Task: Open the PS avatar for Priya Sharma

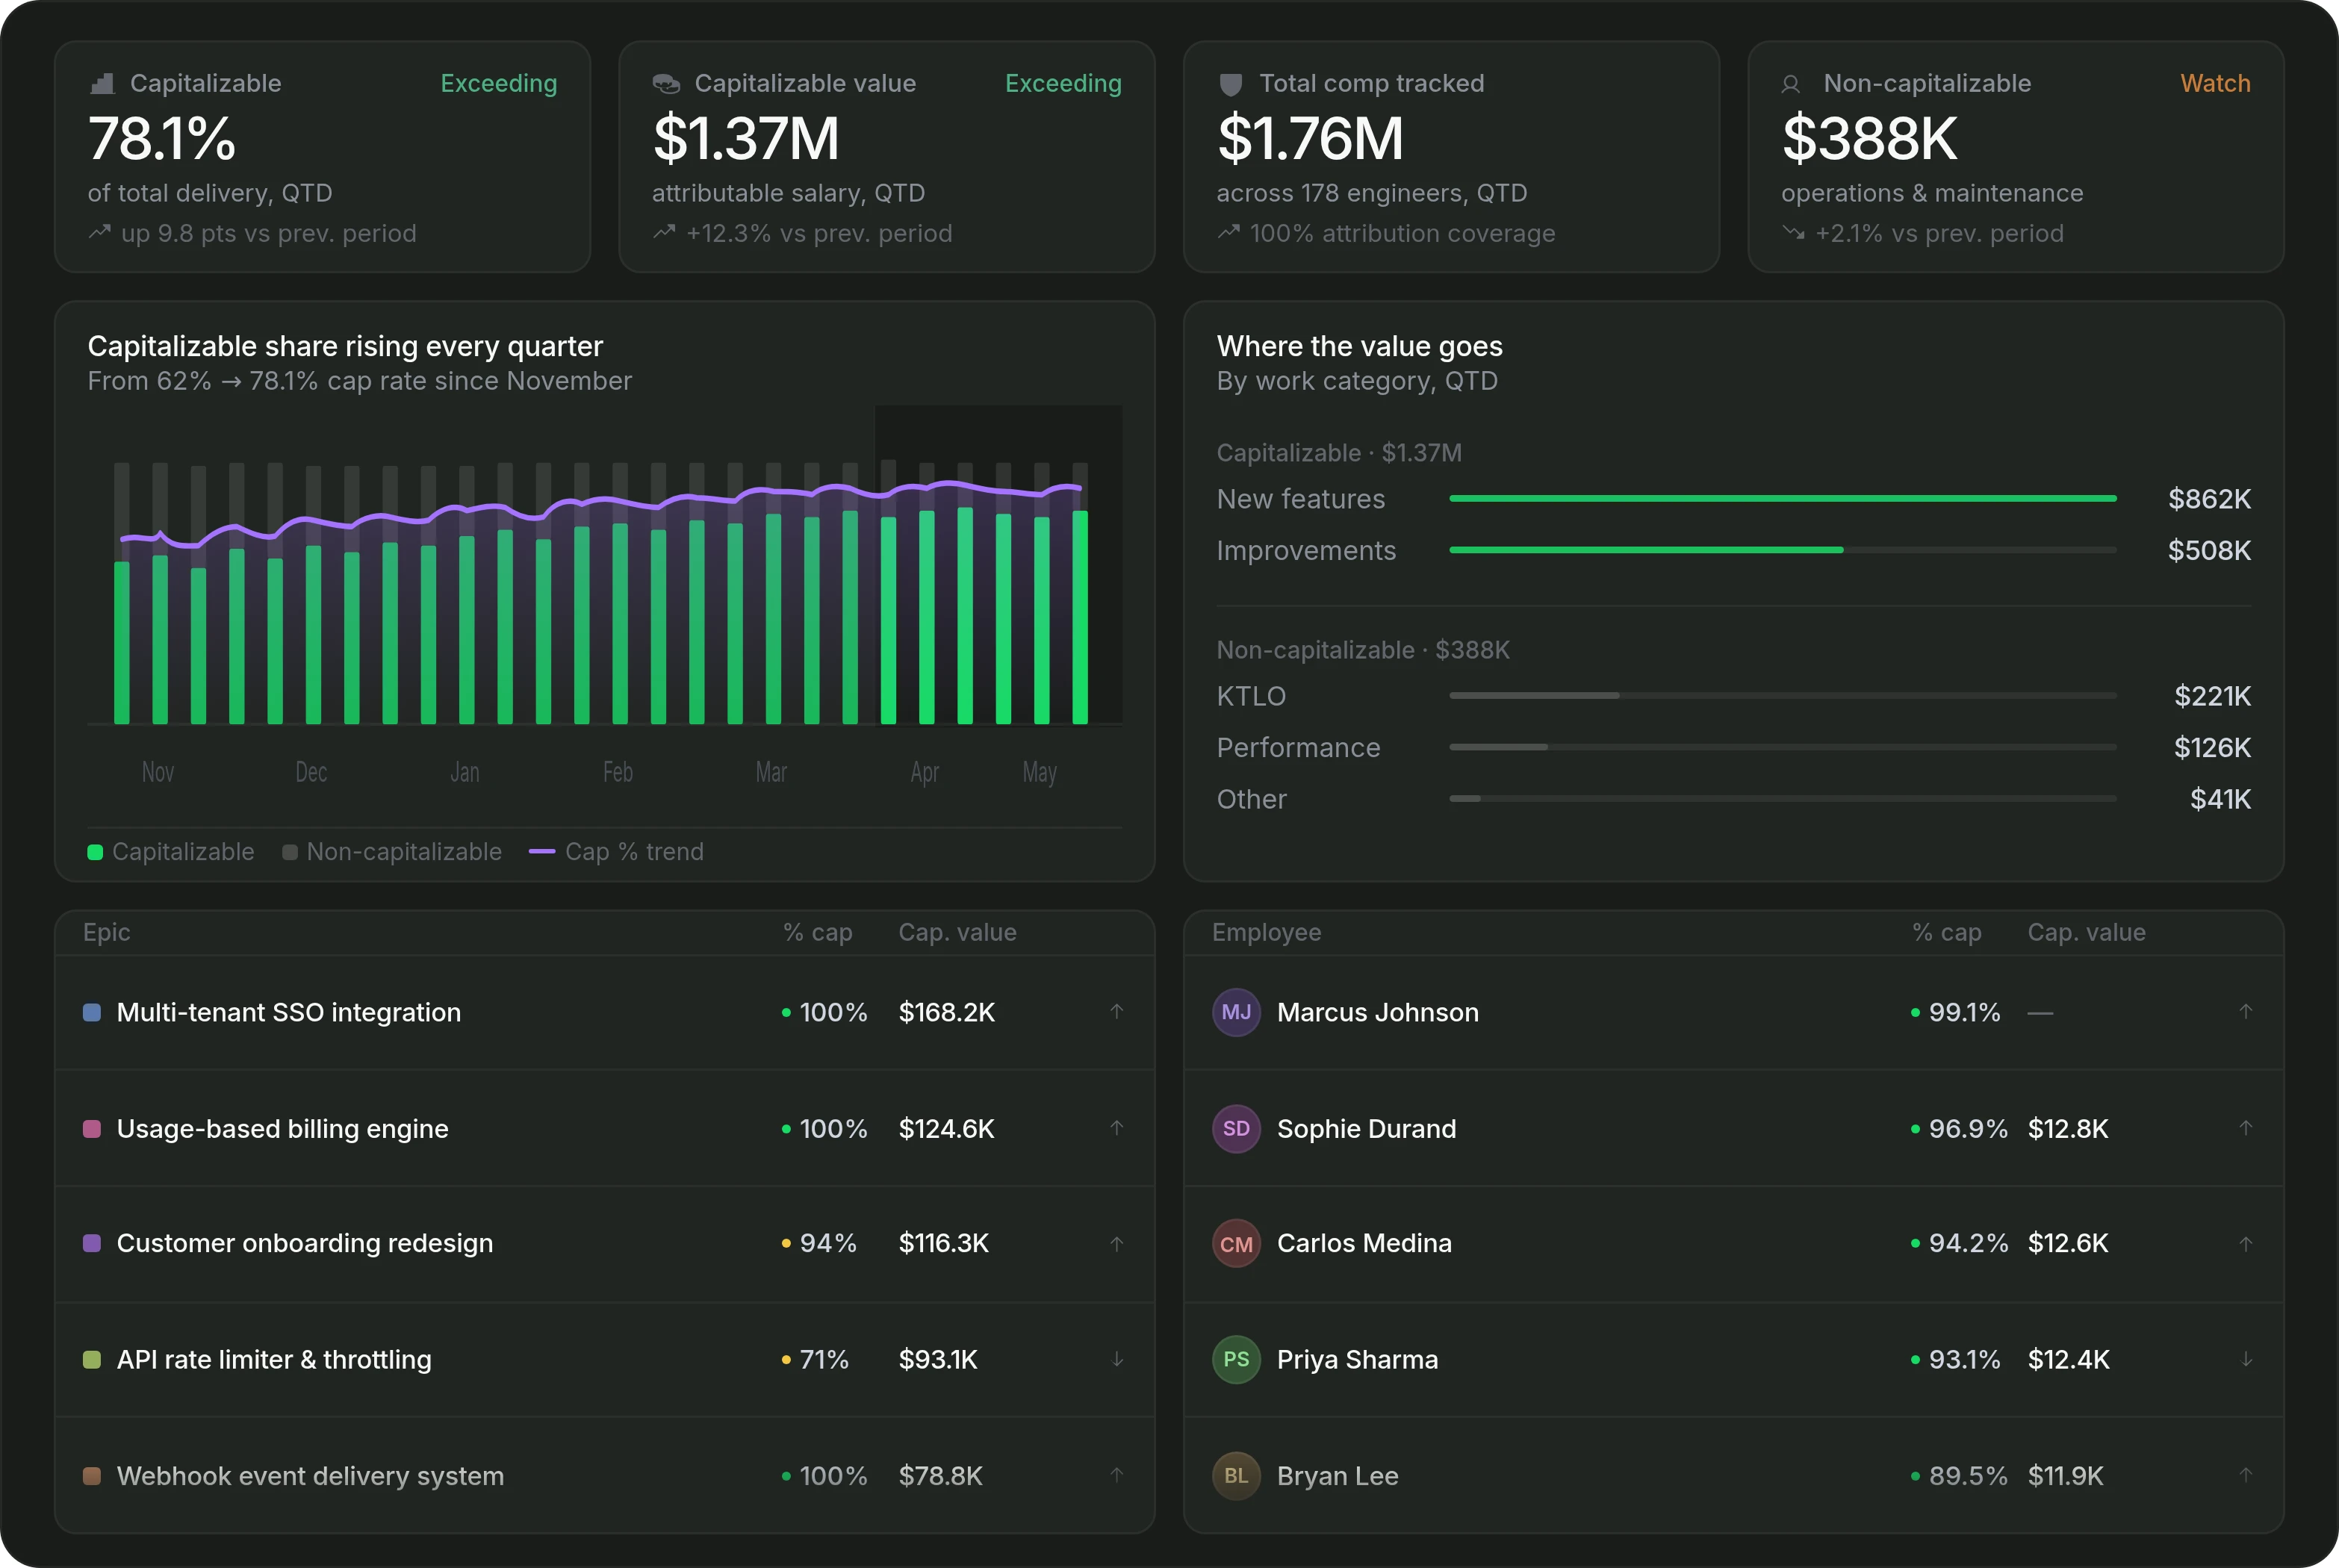Action: [1236, 1359]
